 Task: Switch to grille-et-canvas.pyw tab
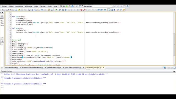[54, 67]
